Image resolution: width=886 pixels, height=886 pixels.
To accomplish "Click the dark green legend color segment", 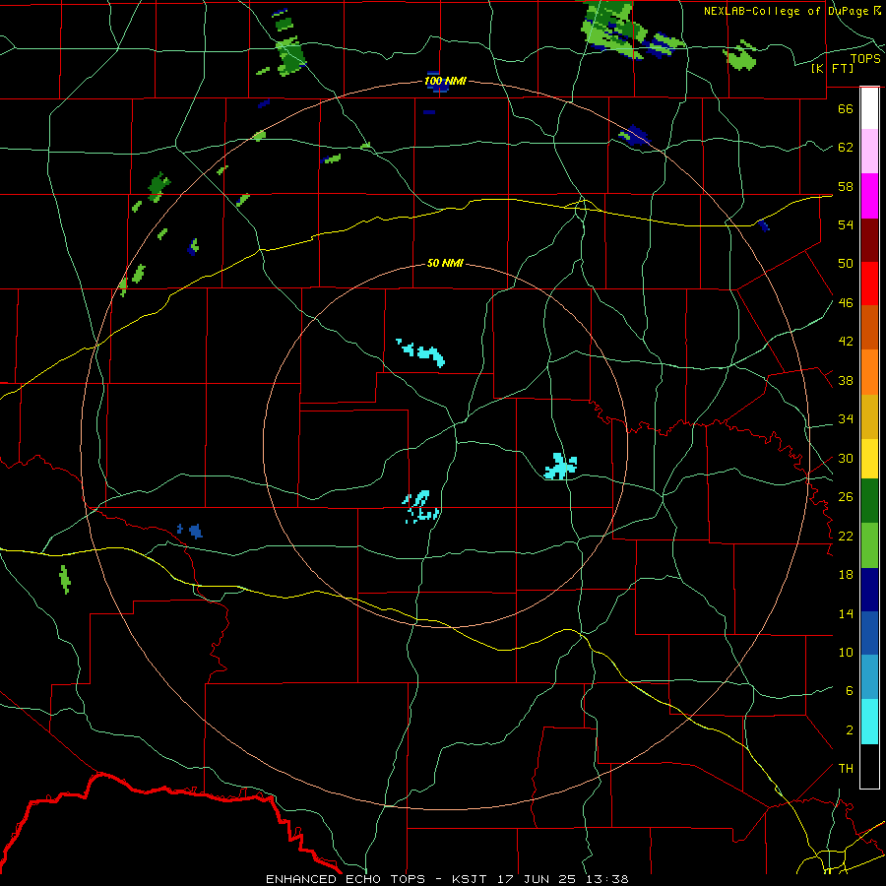I will pyautogui.click(x=869, y=501).
